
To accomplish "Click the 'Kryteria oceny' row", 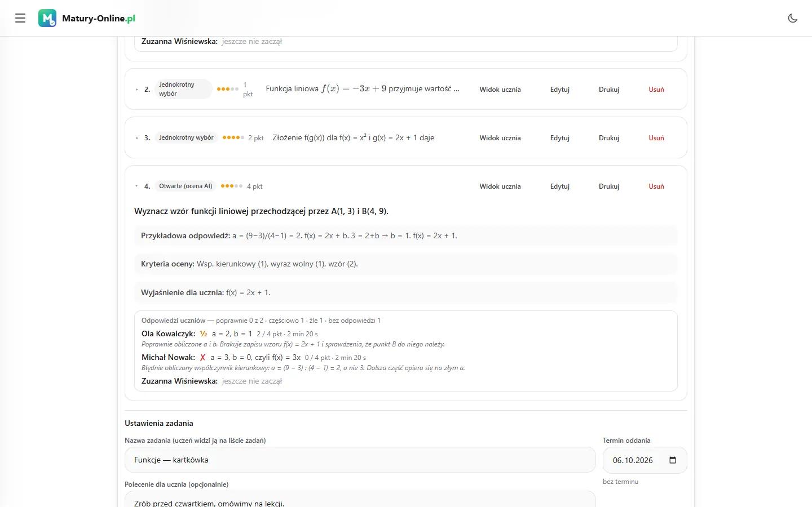I will coord(405,264).
